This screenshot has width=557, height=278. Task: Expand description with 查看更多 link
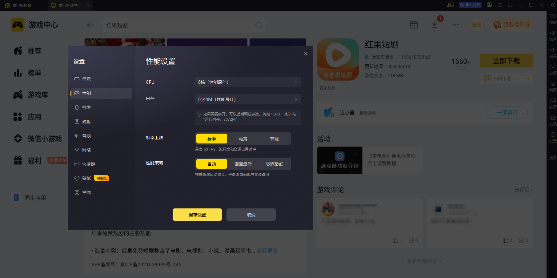267,251
